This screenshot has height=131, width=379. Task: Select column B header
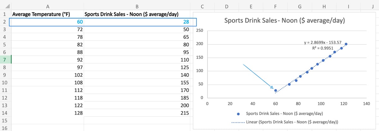137,6
